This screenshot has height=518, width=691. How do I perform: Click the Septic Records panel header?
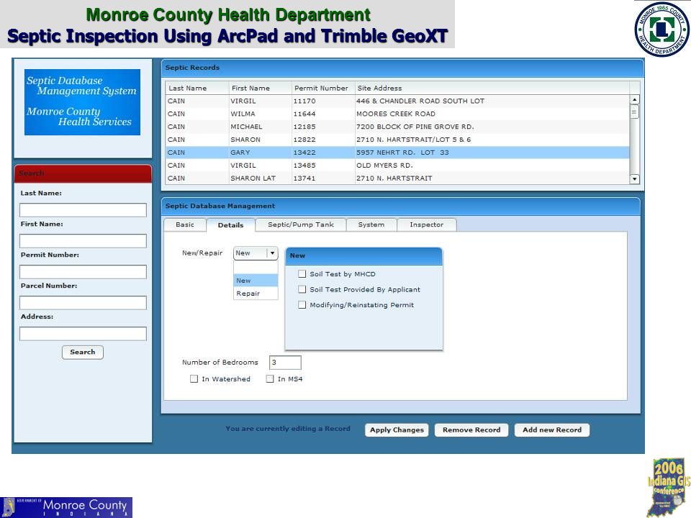tap(402, 68)
